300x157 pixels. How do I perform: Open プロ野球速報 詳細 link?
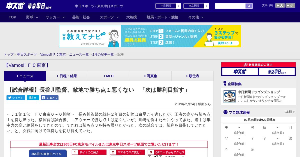[290, 112]
